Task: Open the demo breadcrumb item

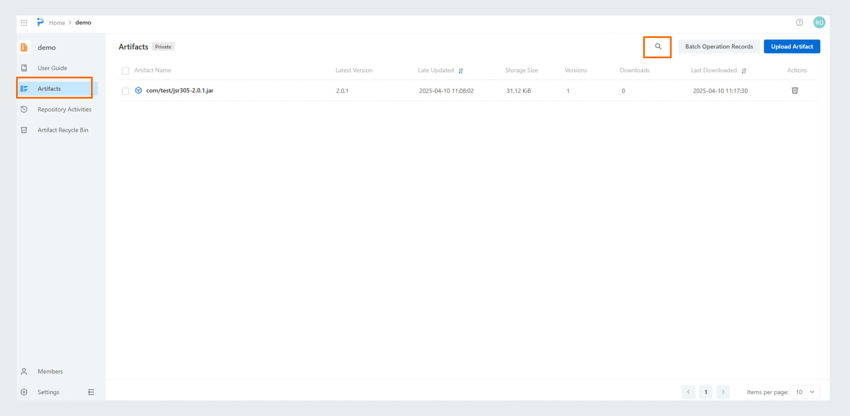Action: 83,22
